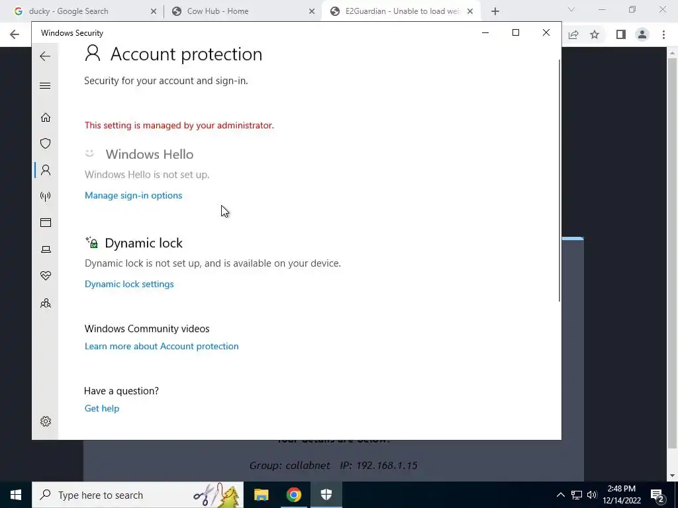Open Device security laptop icon

coord(46,249)
